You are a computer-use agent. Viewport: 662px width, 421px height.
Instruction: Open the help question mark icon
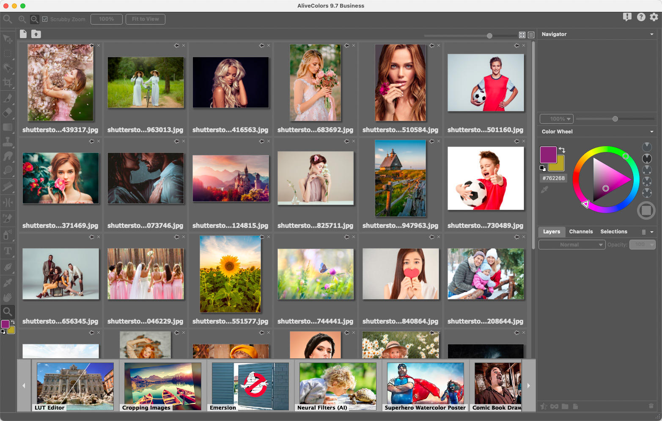point(641,17)
